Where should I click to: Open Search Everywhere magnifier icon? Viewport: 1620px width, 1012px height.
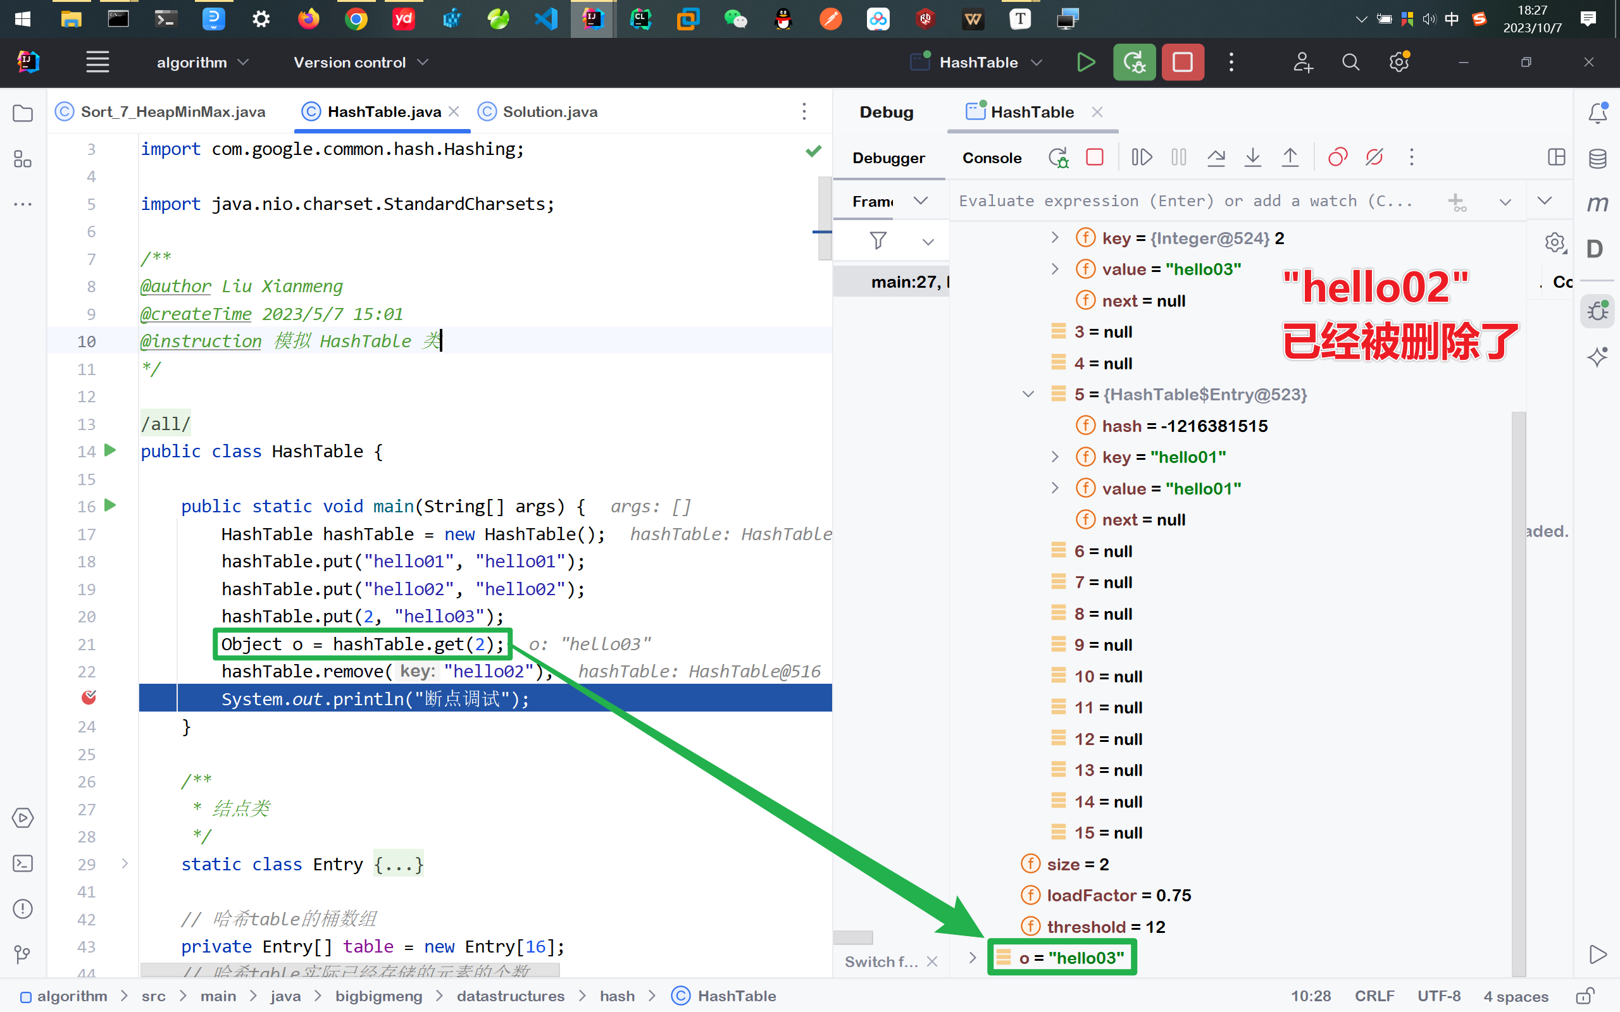click(x=1351, y=62)
